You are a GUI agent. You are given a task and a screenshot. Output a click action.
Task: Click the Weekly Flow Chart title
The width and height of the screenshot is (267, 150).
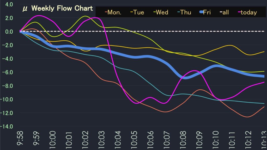[x=58, y=8]
